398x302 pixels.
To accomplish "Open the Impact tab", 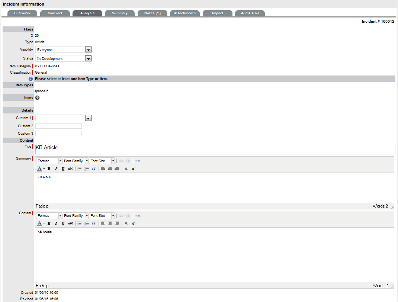I will [218, 13].
